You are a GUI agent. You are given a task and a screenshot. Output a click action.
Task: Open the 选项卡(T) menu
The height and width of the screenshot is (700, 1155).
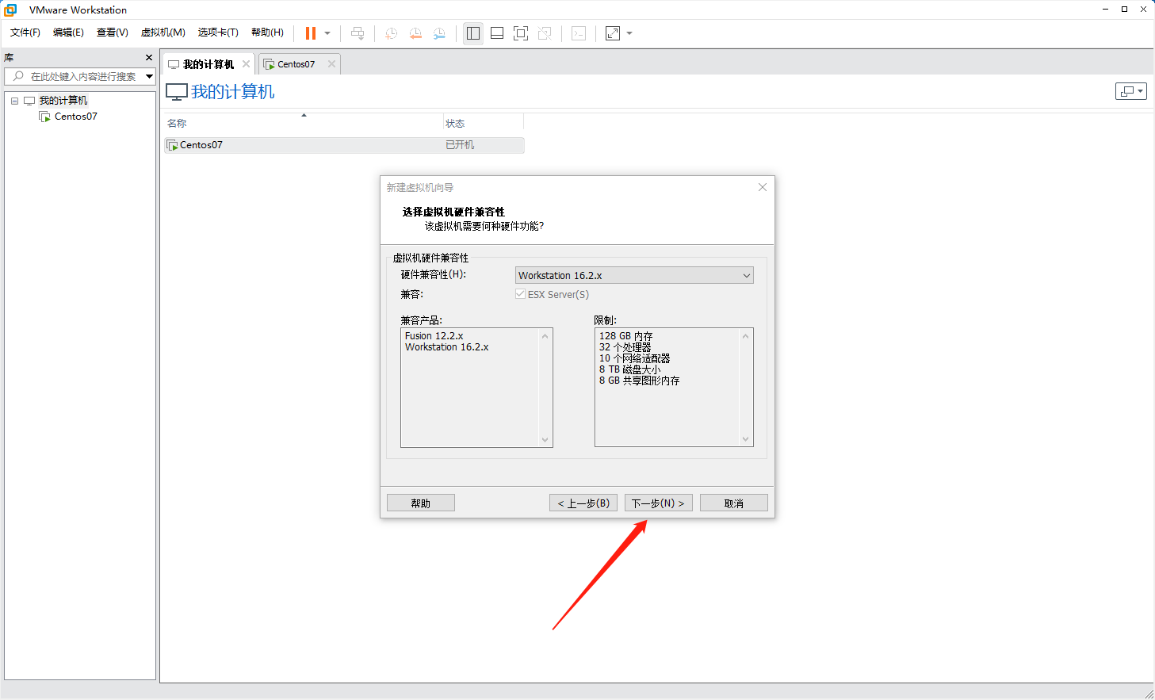point(218,33)
